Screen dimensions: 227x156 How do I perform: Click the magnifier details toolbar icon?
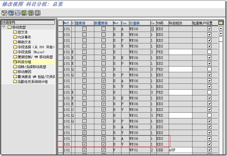[11, 13]
